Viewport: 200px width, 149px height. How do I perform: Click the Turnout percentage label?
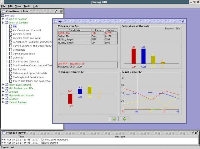point(172,28)
